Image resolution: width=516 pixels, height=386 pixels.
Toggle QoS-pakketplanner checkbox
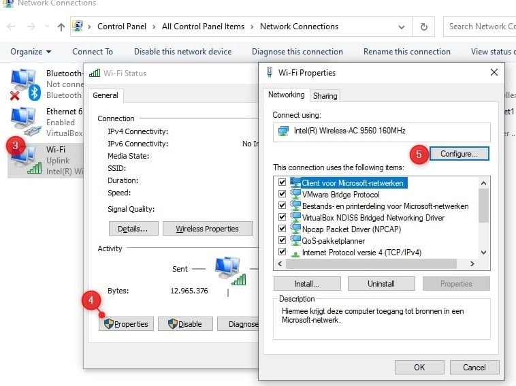coord(282,240)
